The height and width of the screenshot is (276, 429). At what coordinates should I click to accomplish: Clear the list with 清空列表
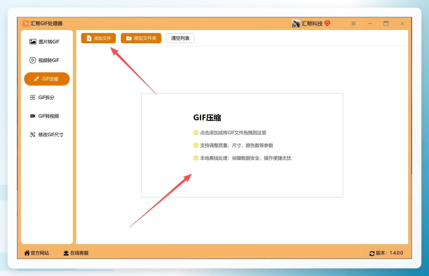[180, 38]
